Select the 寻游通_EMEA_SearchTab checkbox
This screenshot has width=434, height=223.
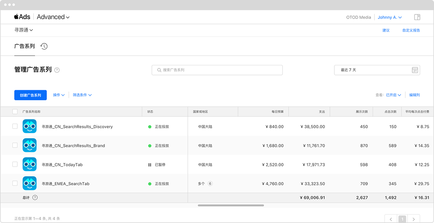click(x=15, y=183)
